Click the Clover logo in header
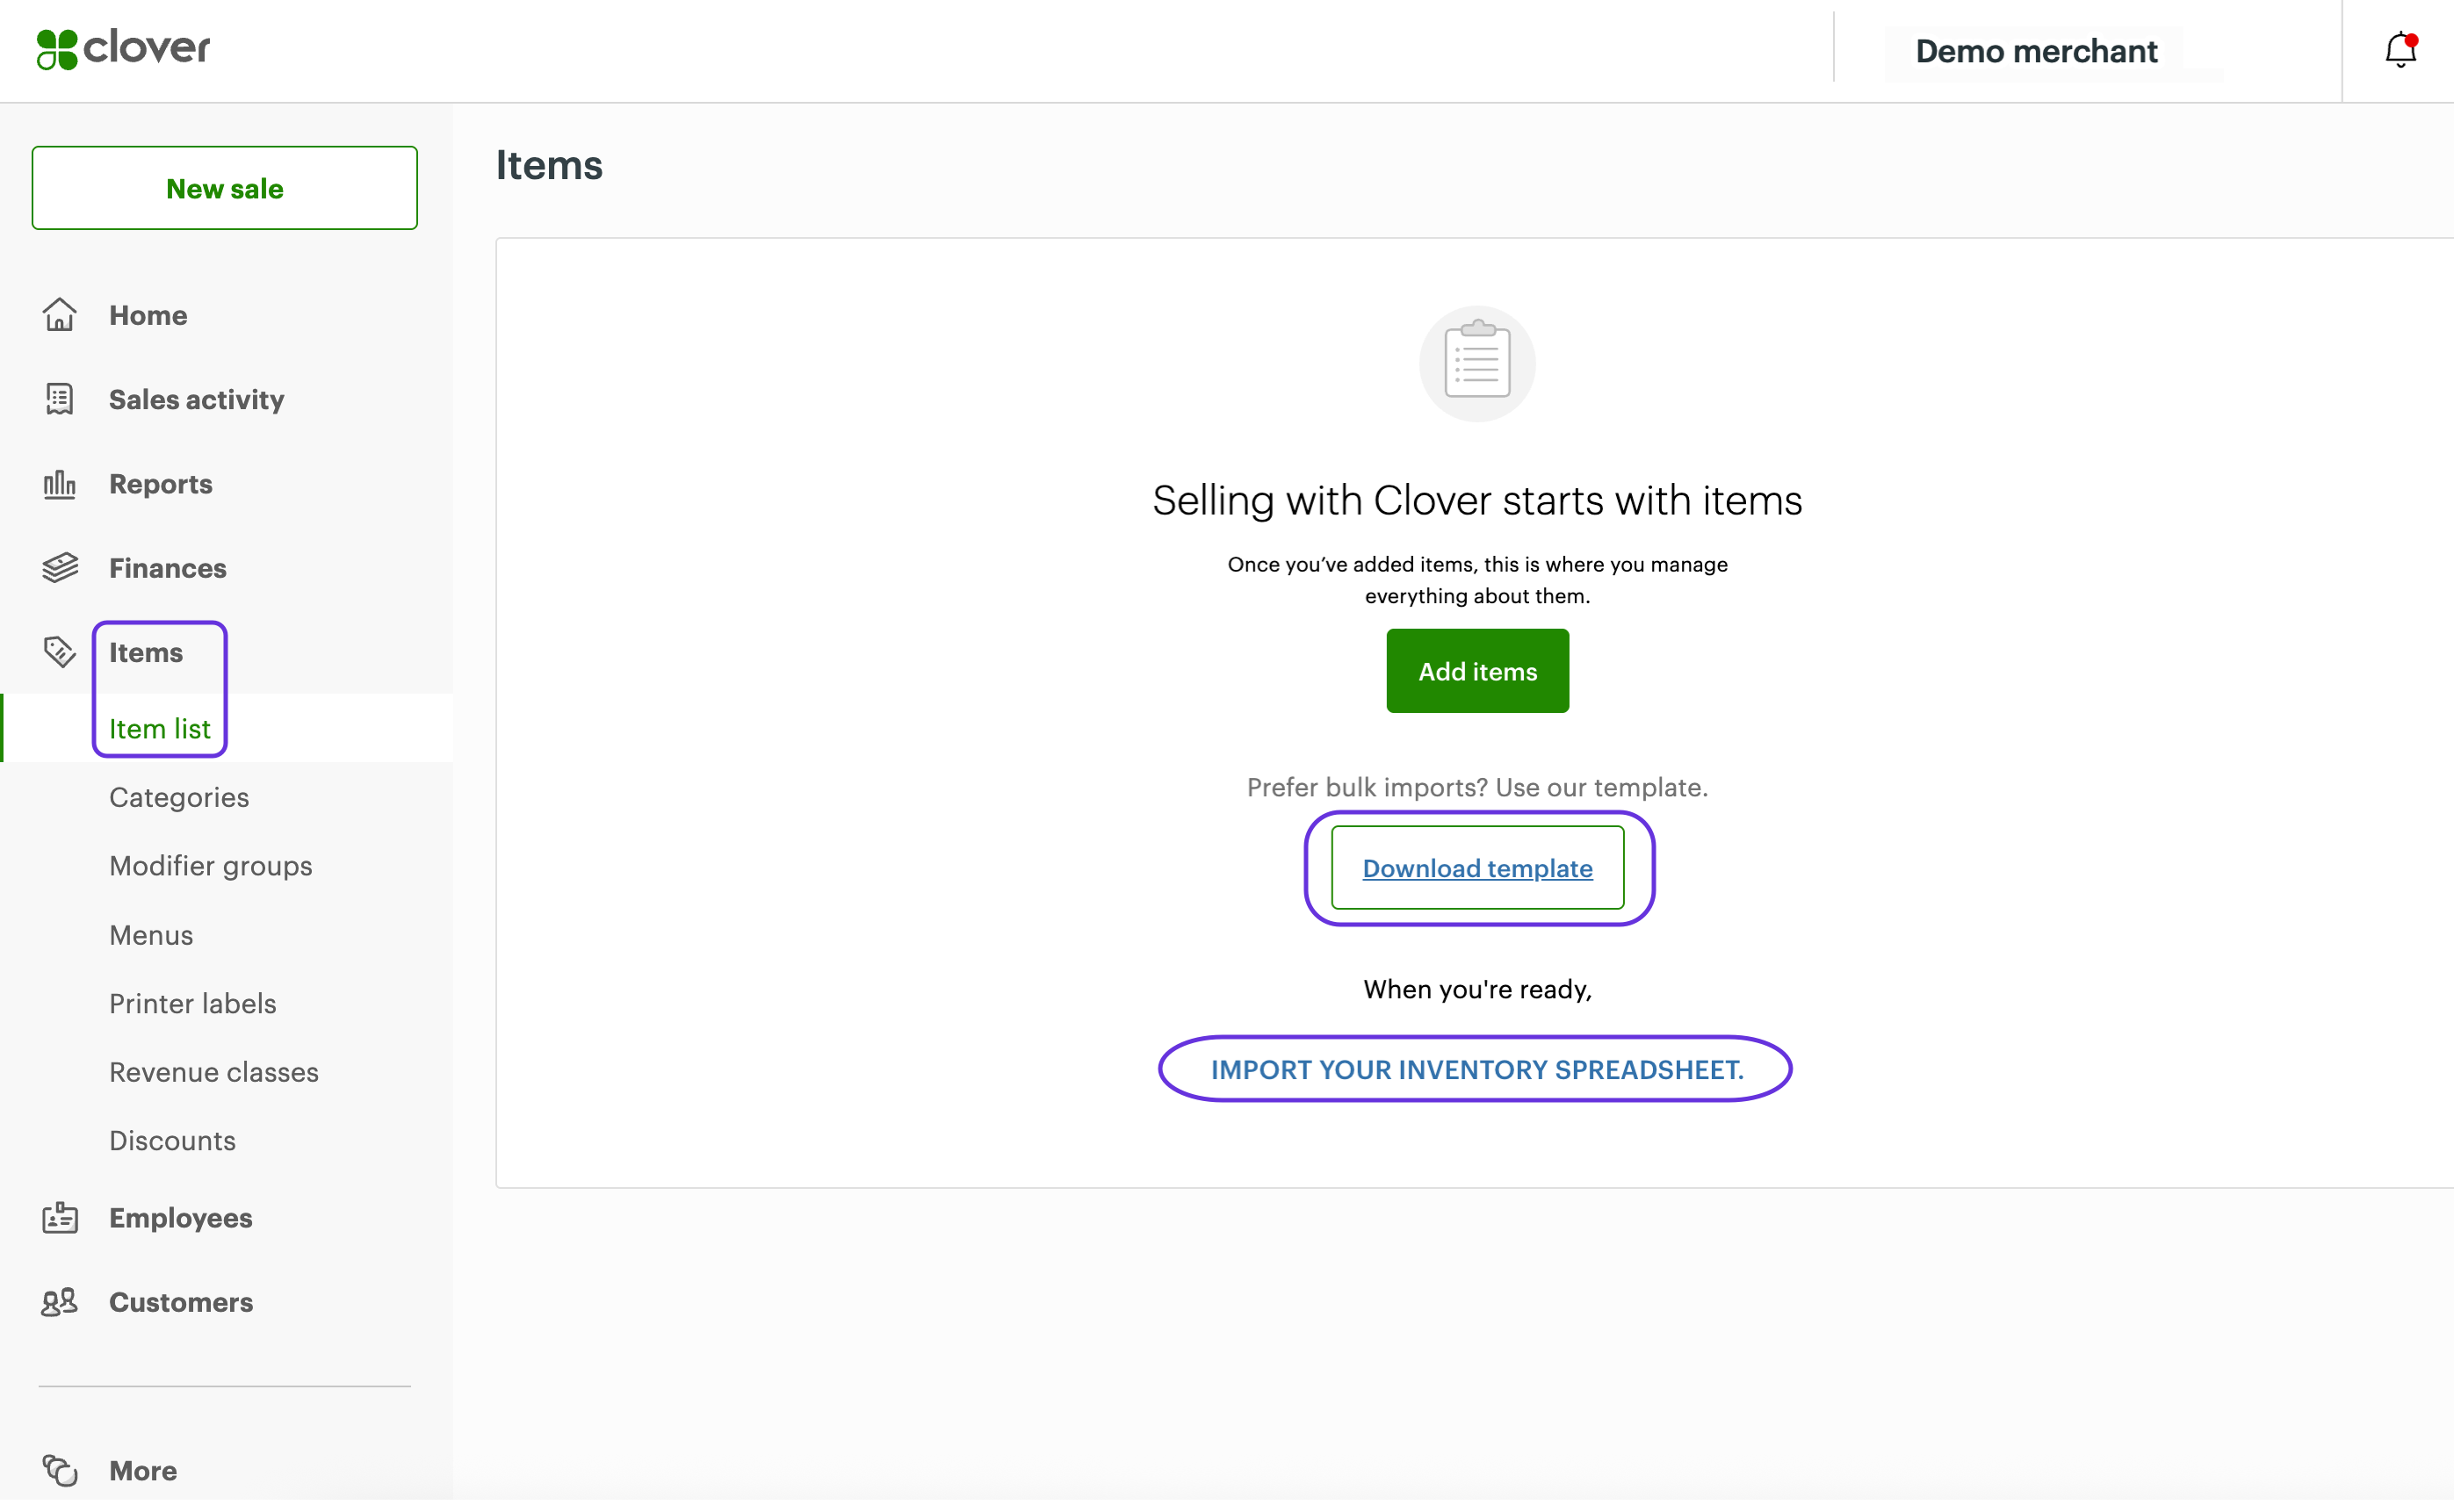The image size is (2454, 1512). coord(123,49)
